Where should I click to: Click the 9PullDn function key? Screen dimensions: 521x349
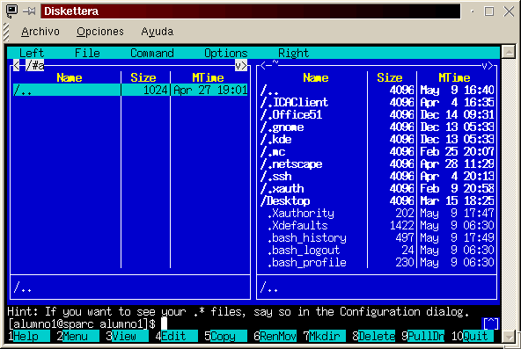(422, 336)
